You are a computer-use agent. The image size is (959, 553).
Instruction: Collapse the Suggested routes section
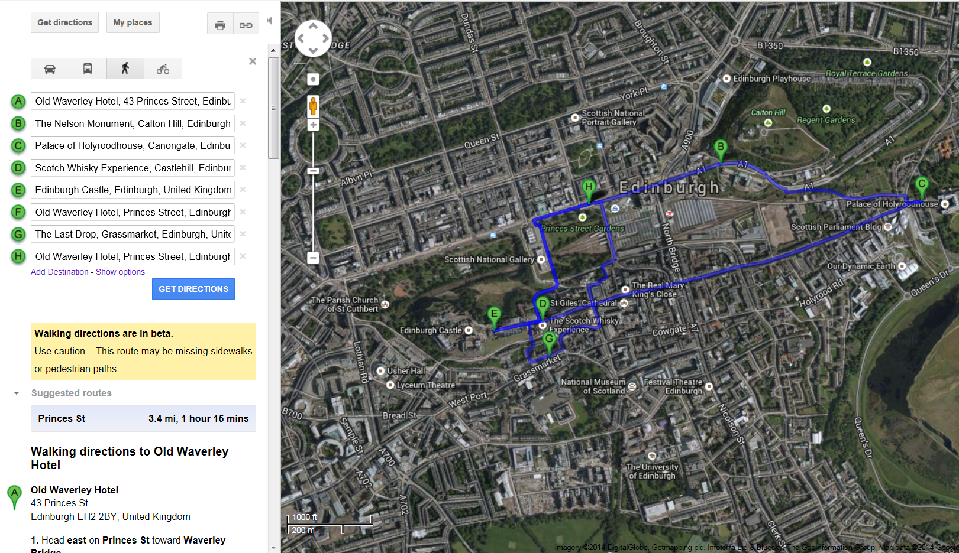pos(17,393)
